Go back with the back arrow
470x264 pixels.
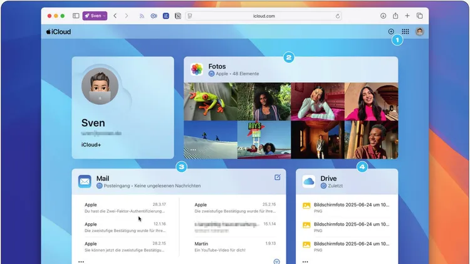click(115, 16)
